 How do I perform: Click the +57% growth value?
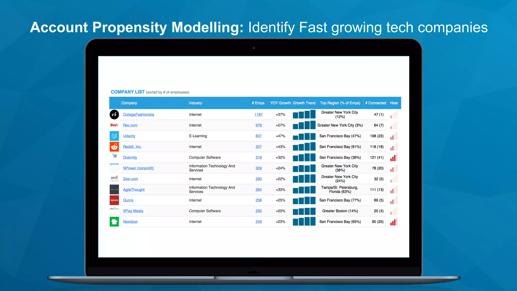tap(280, 125)
